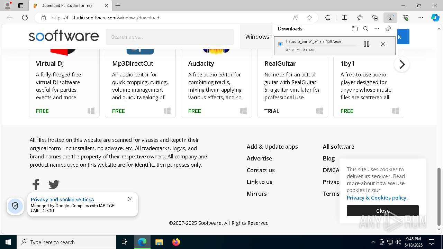443x249 pixels.
Task: Search from the taskbar search box
Action: [x=66, y=242]
